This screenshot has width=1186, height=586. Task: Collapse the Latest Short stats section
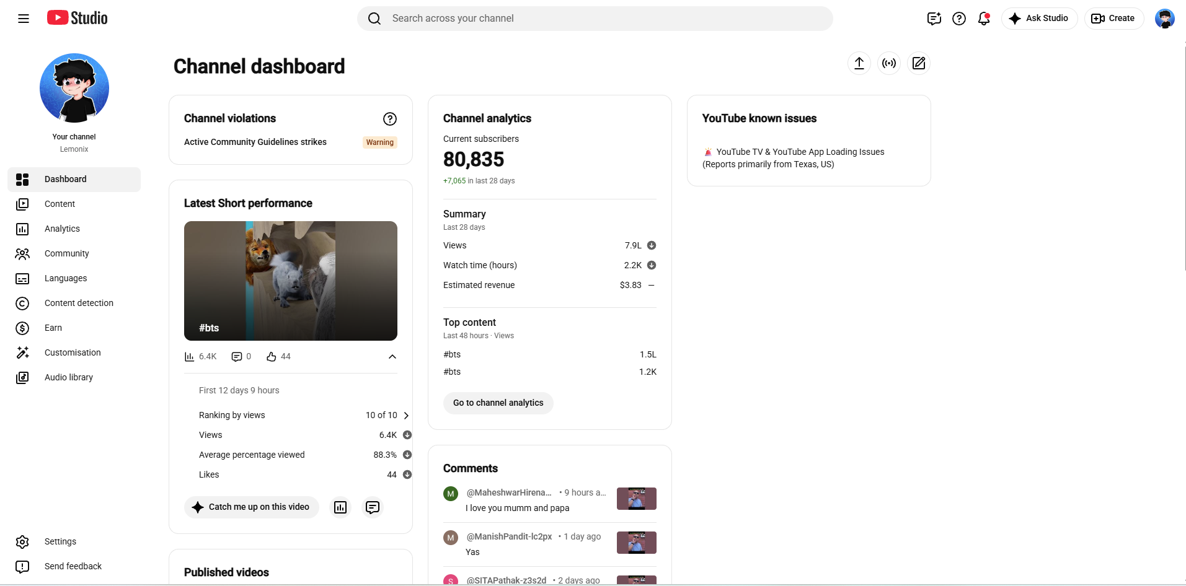[x=392, y=357]
